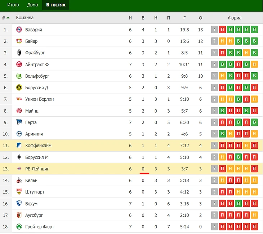Switch to the Дома tab

(x=32, y=5)
